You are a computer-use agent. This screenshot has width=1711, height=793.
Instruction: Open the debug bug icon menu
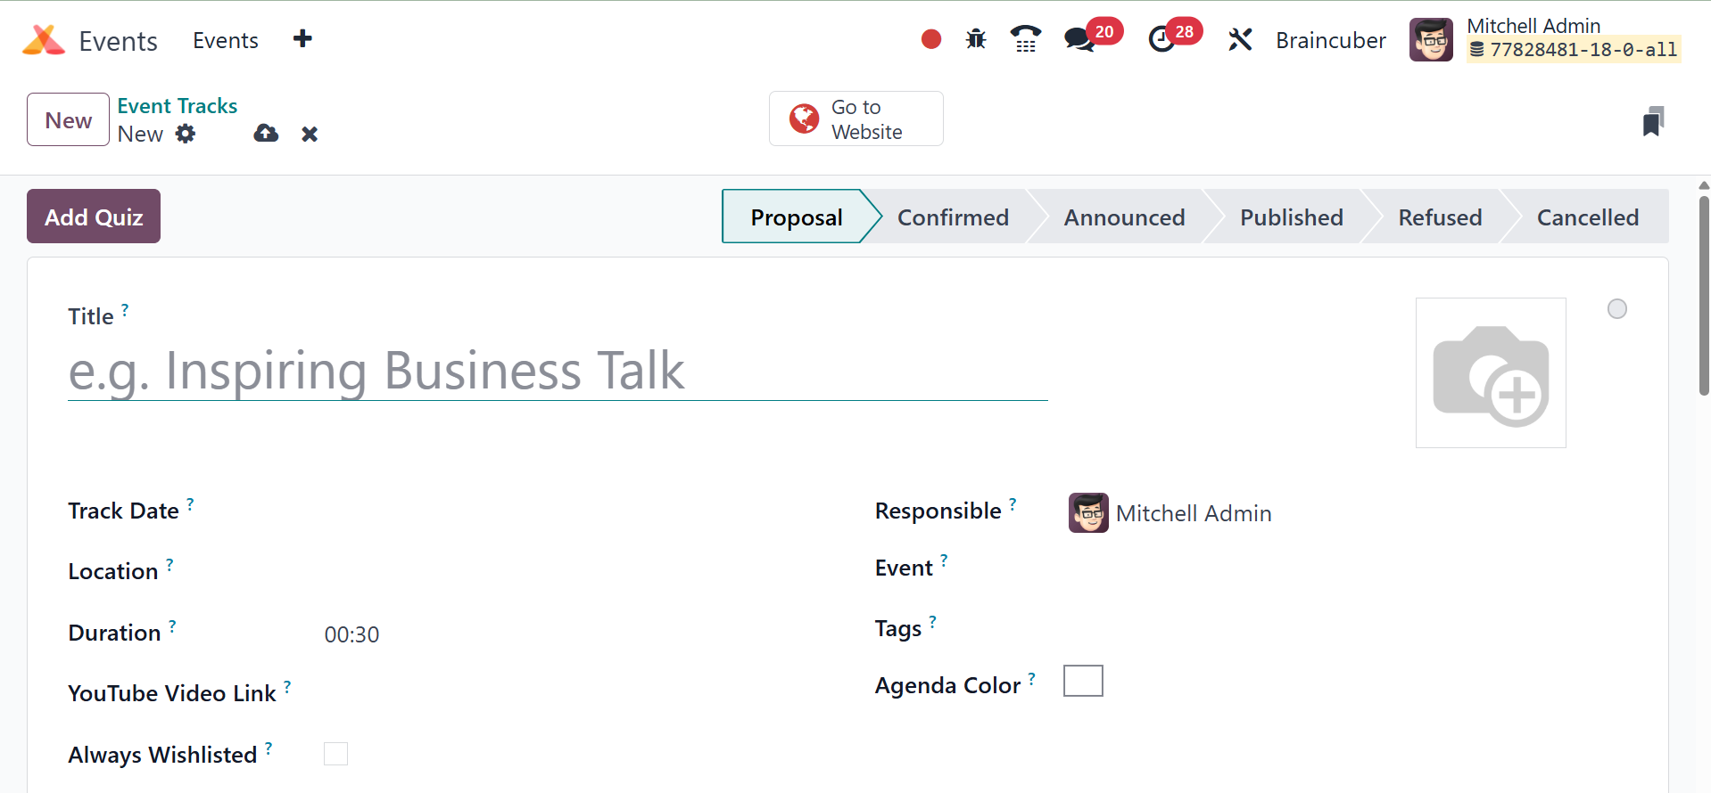976,39
